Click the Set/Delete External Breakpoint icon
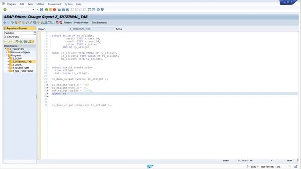Screen dimensions: 301x169 61,23
